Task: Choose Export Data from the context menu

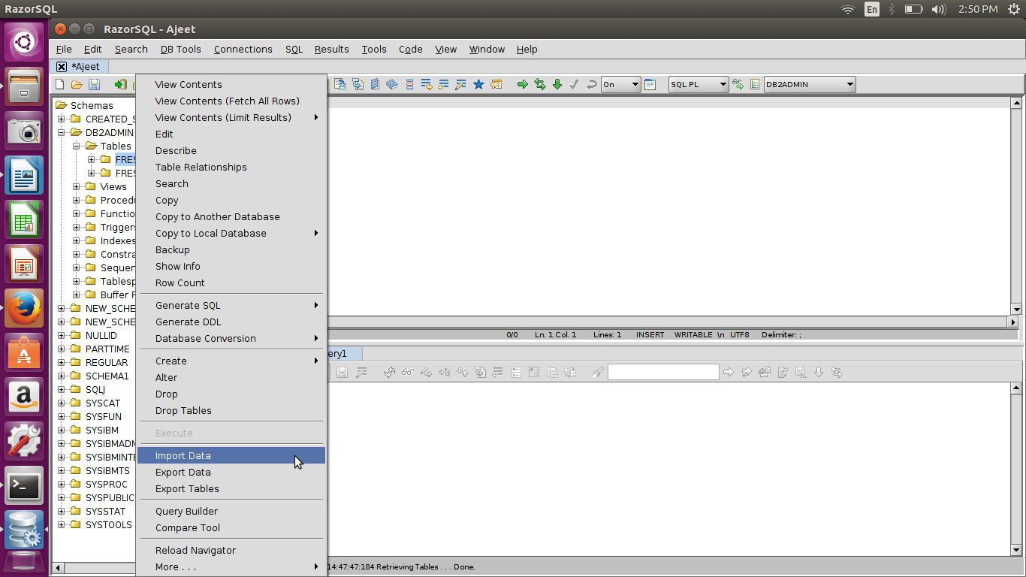Action: coord(231,472)
